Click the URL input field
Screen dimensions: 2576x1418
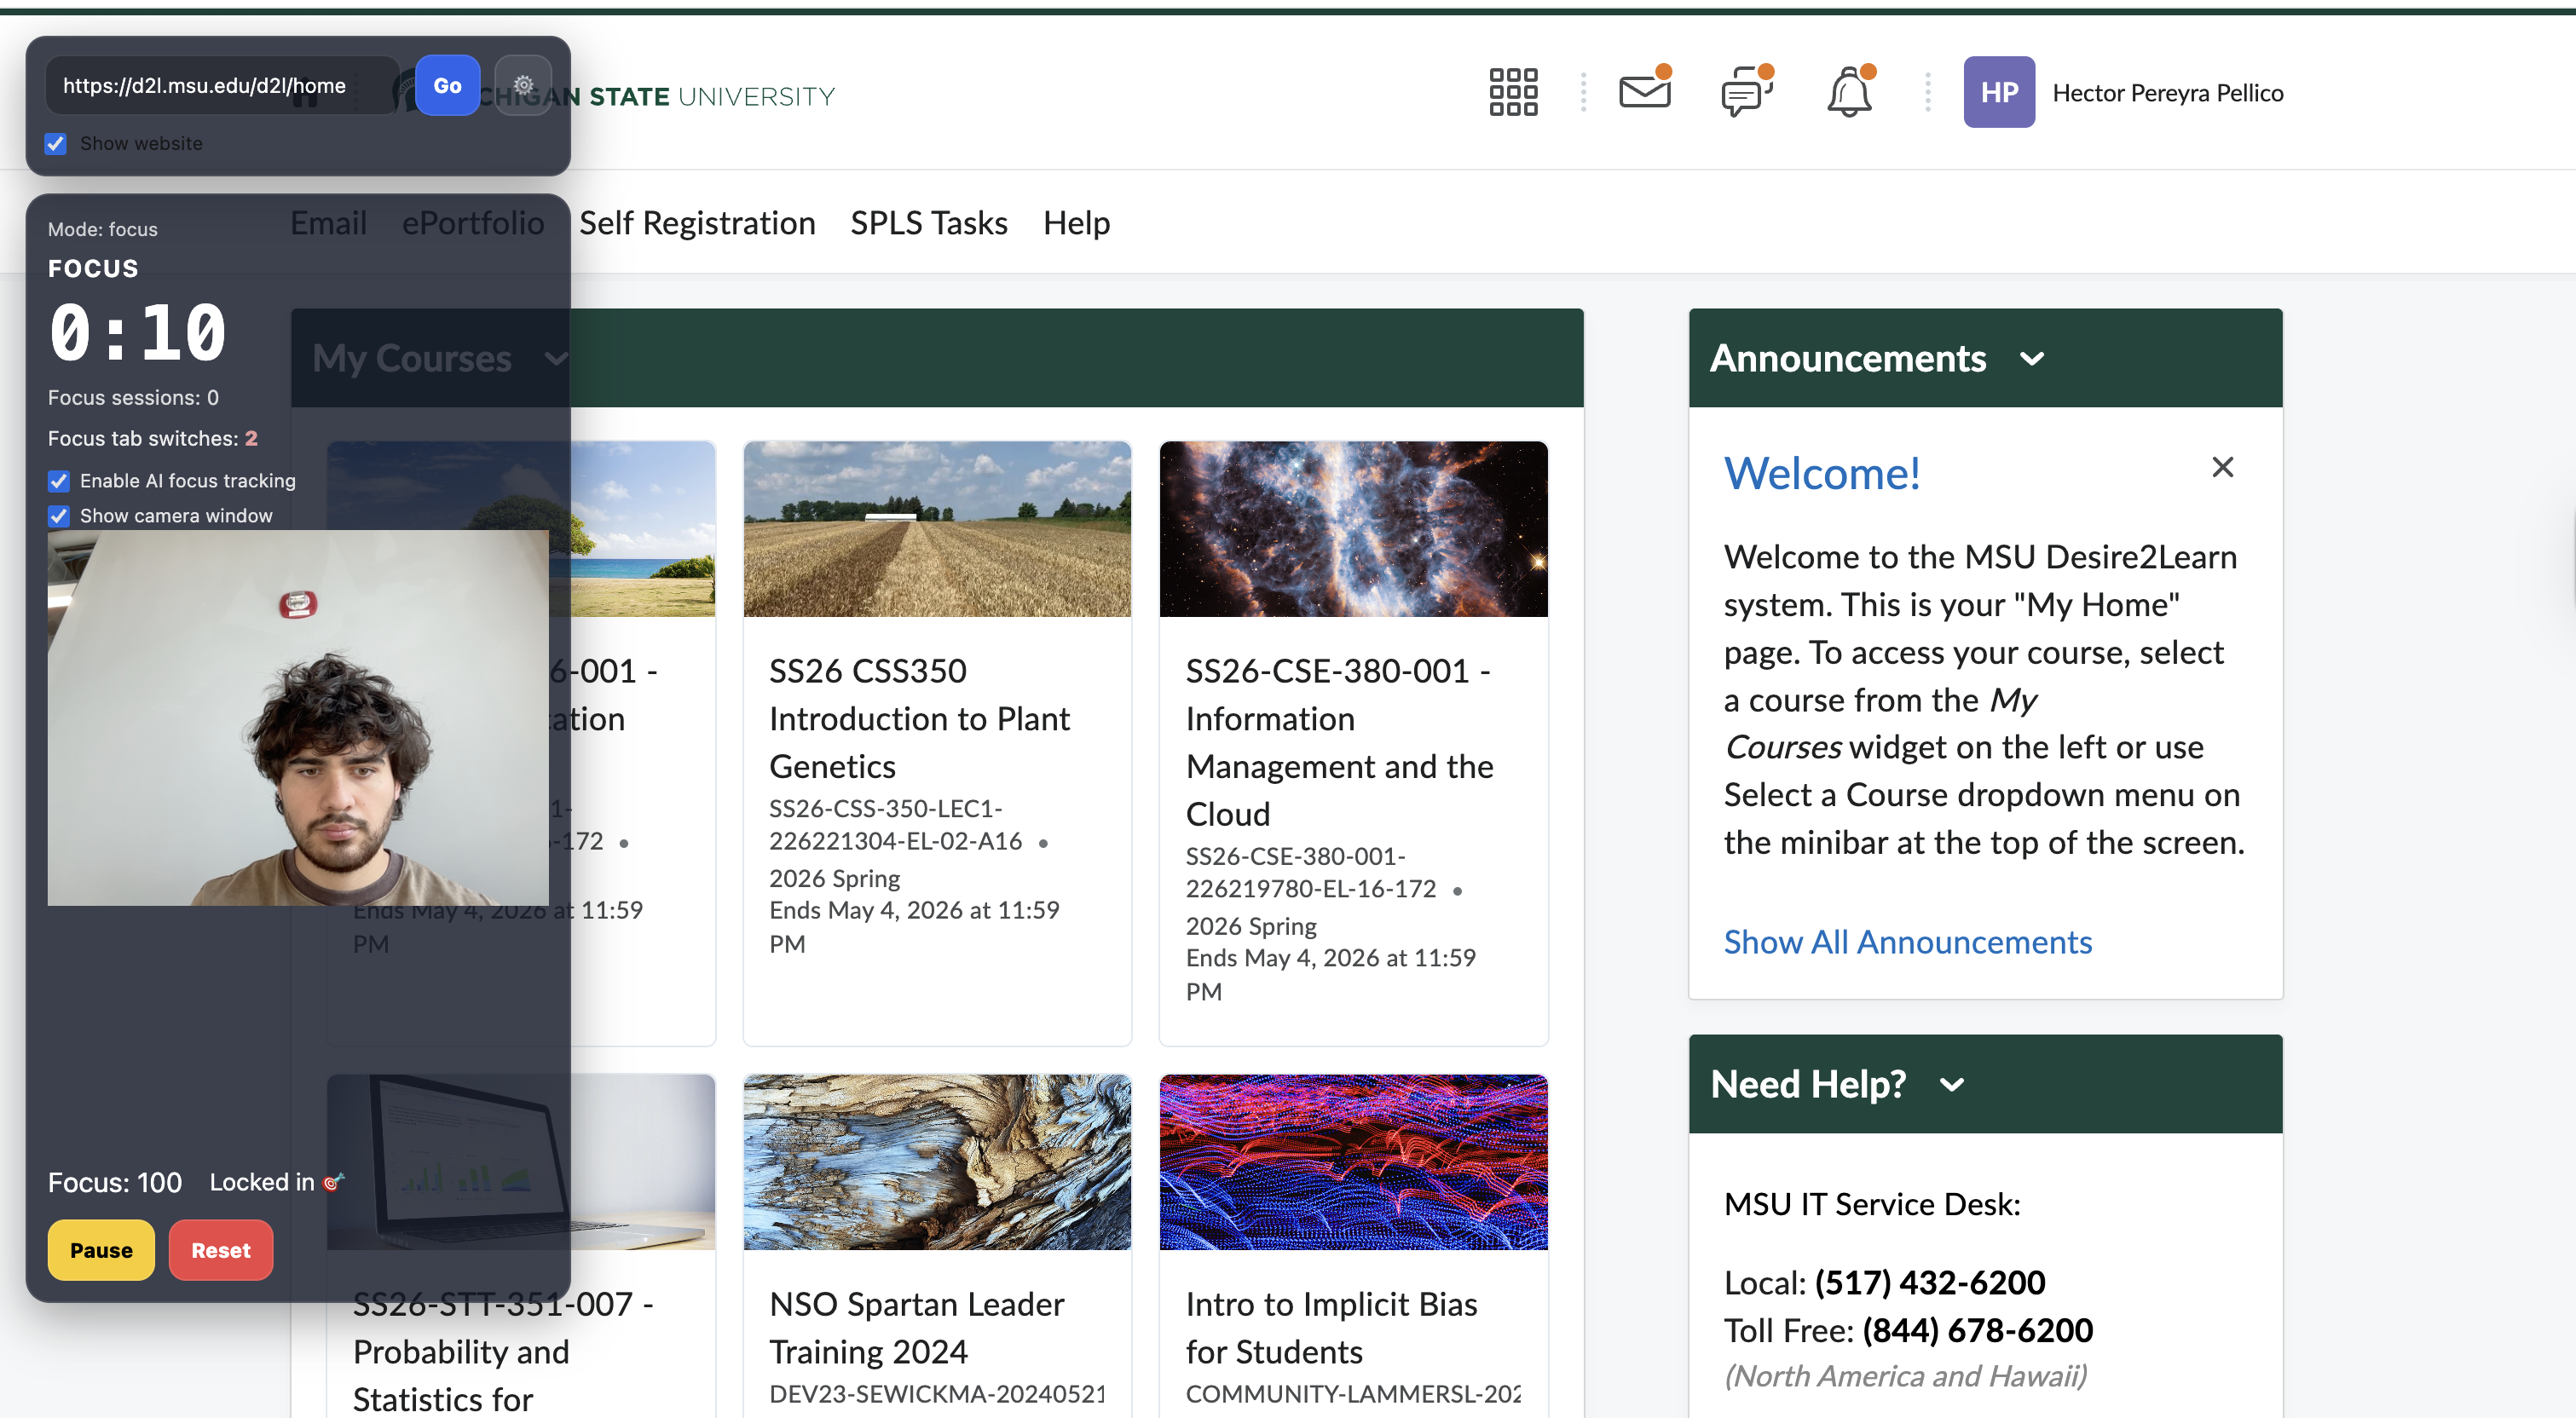(220, 86)
